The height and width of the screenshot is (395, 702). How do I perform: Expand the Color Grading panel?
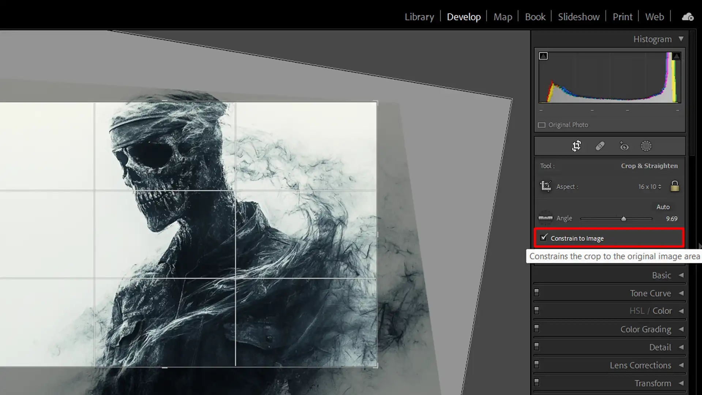681,329
